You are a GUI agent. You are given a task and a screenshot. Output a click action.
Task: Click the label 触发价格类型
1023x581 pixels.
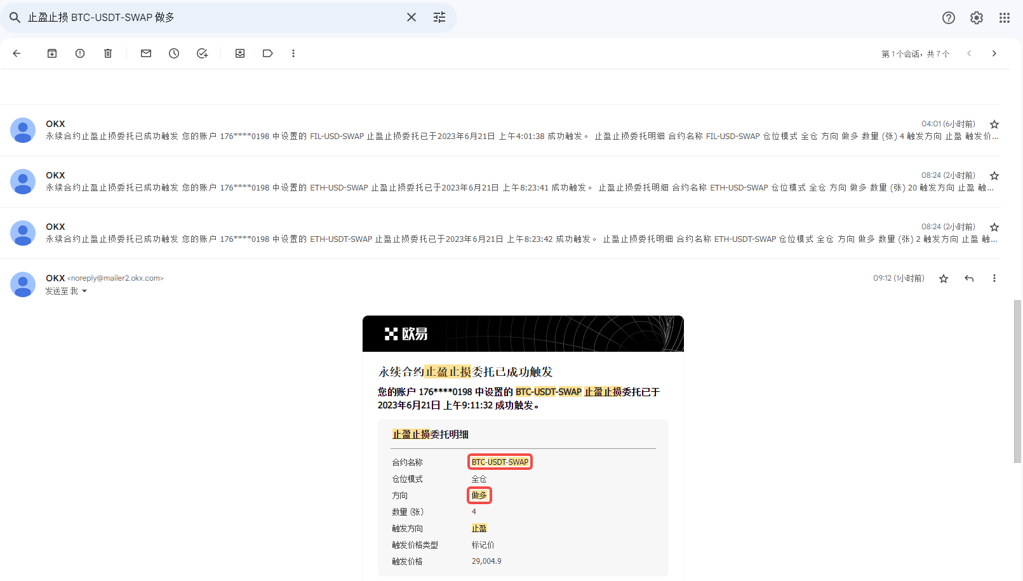click(415, 545)
